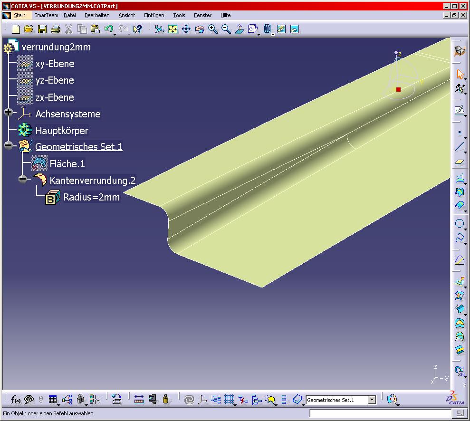Expand the Achsensysteme tree node

9,112
